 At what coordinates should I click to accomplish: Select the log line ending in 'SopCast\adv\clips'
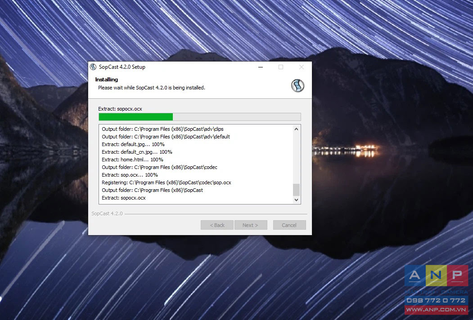click(162, 129)
